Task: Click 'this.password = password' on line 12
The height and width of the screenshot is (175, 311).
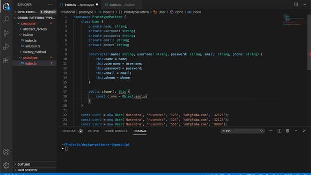Action: pyautogui.click(x=120, y=68)
